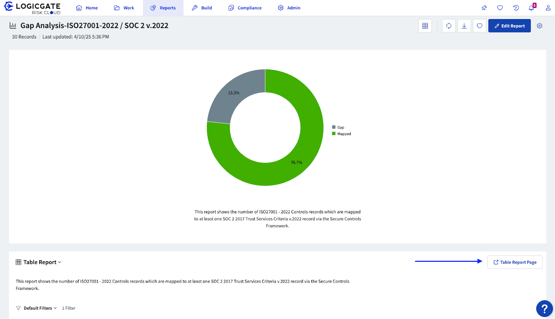The width and height of the screenshot is (555, 319).
Task: Click the 30 Records text
Action: [24, 37]
